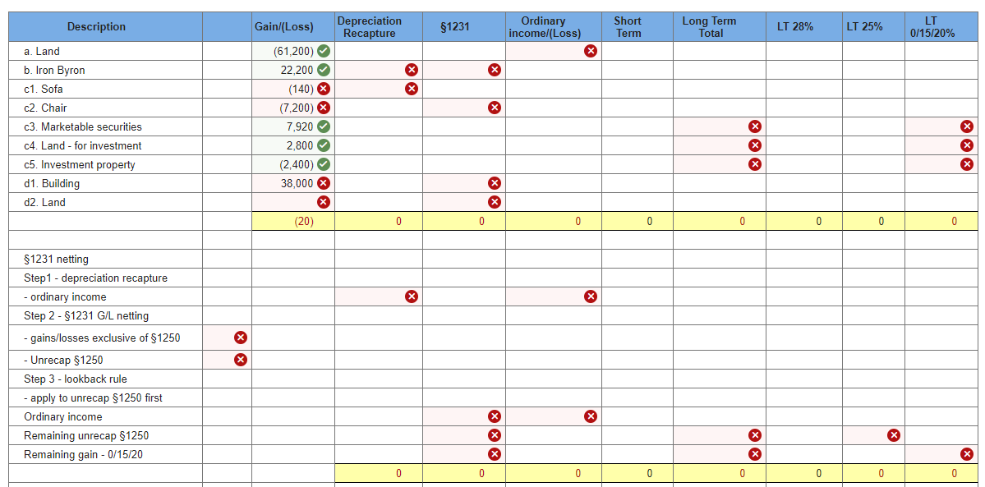Click red X in d2. Land Gain/(Loss) cell
Viewport: 985px width, 487px height.
324,202
